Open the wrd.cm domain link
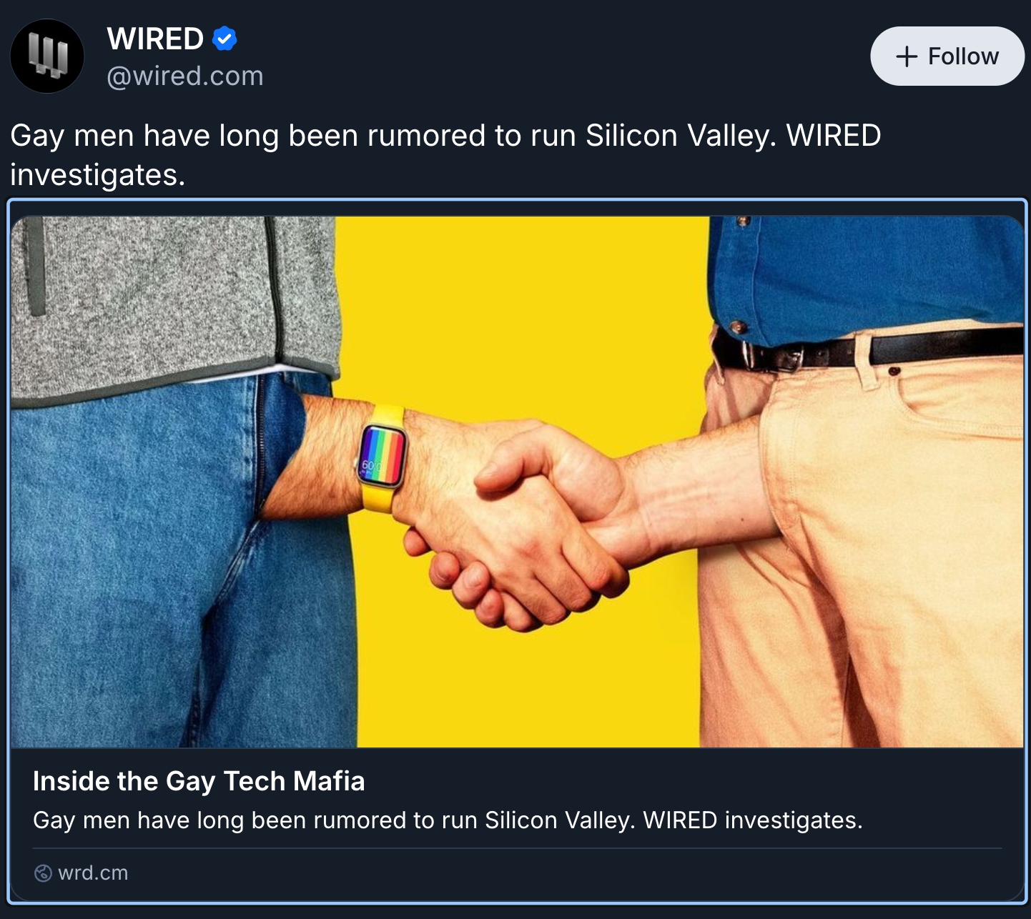Image resolution: width=1031 pixels, height=919 pixels. [x=93, y=873]
